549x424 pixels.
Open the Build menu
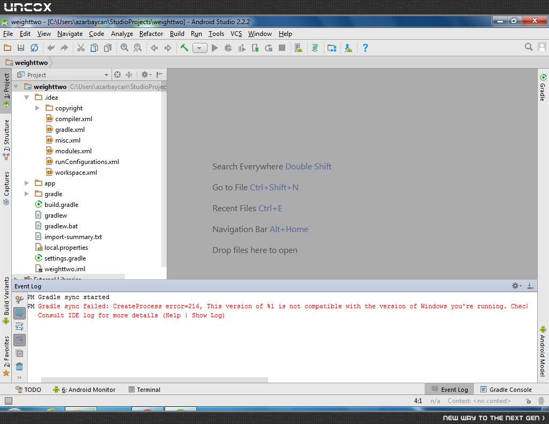coord(177,34)
